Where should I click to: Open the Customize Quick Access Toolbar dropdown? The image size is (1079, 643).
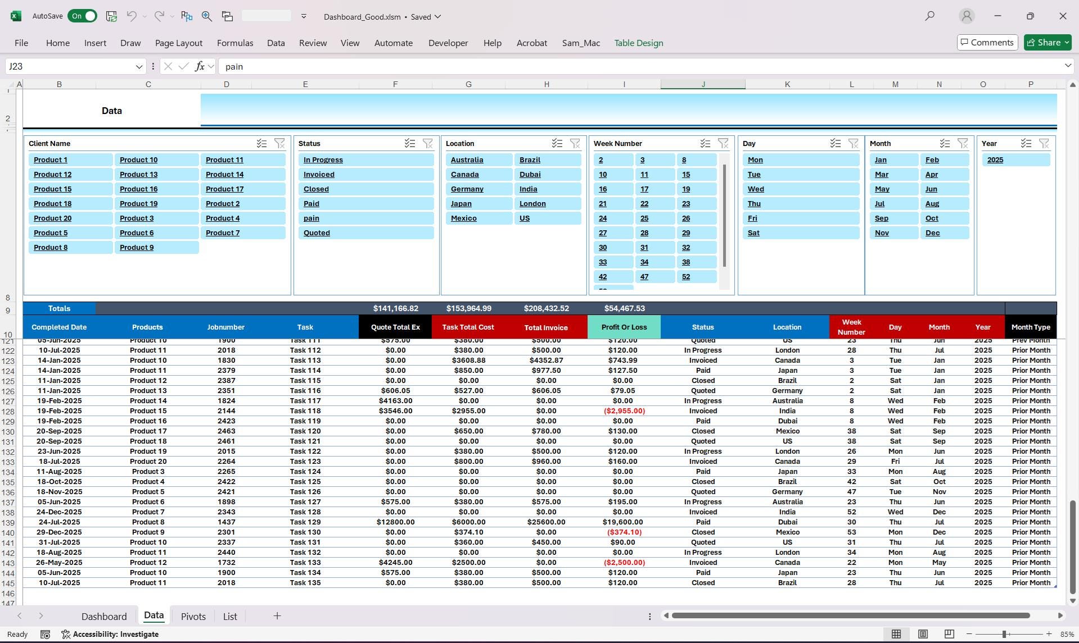coord(304,16)
